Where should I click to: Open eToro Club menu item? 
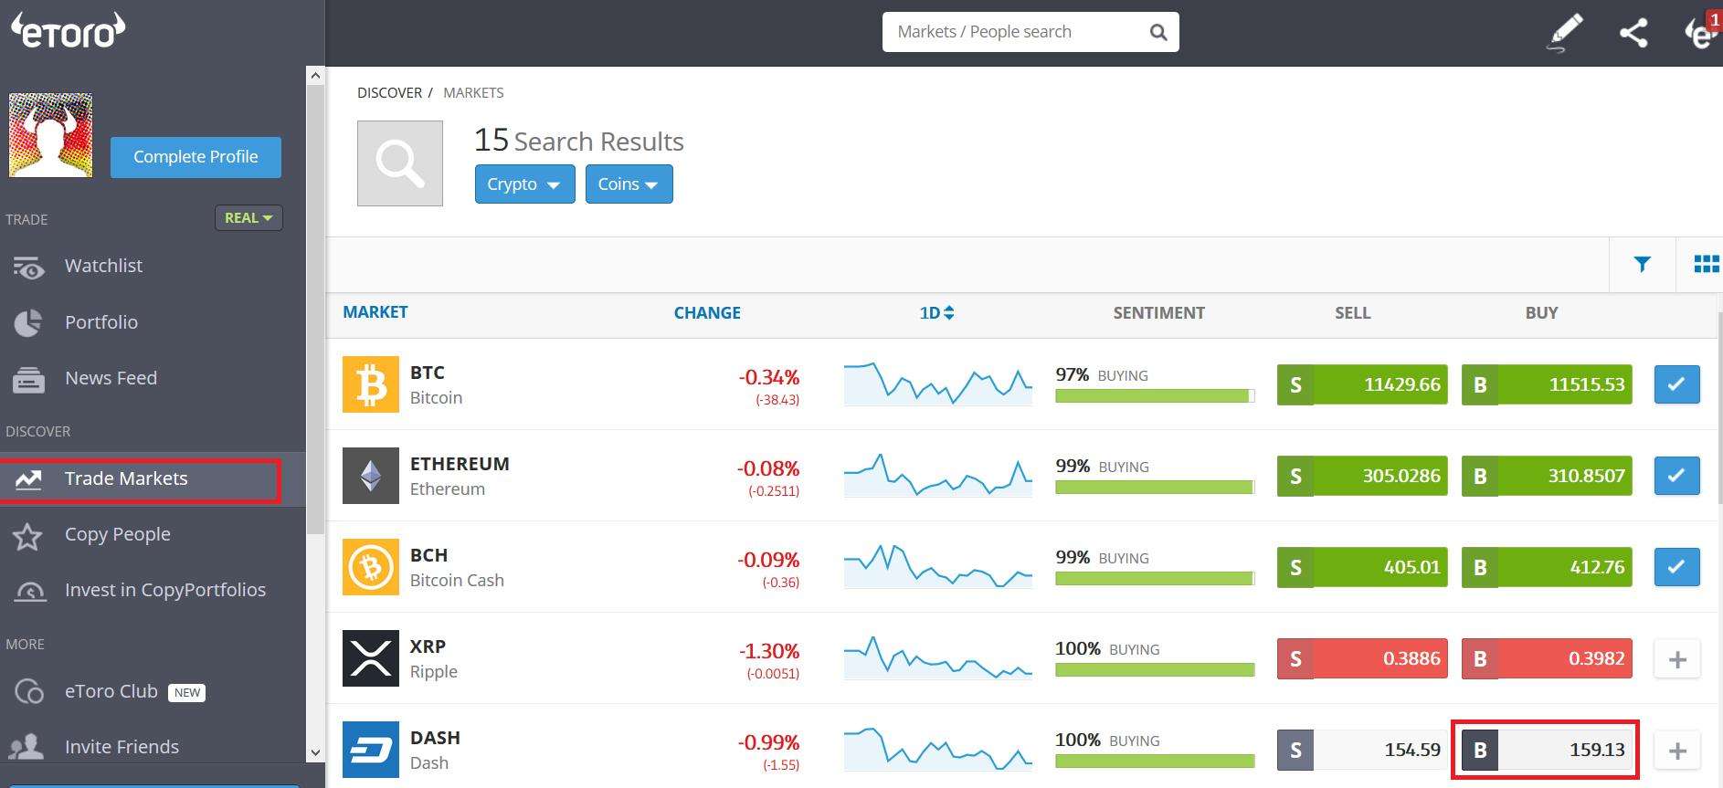(x=110, y=692)
